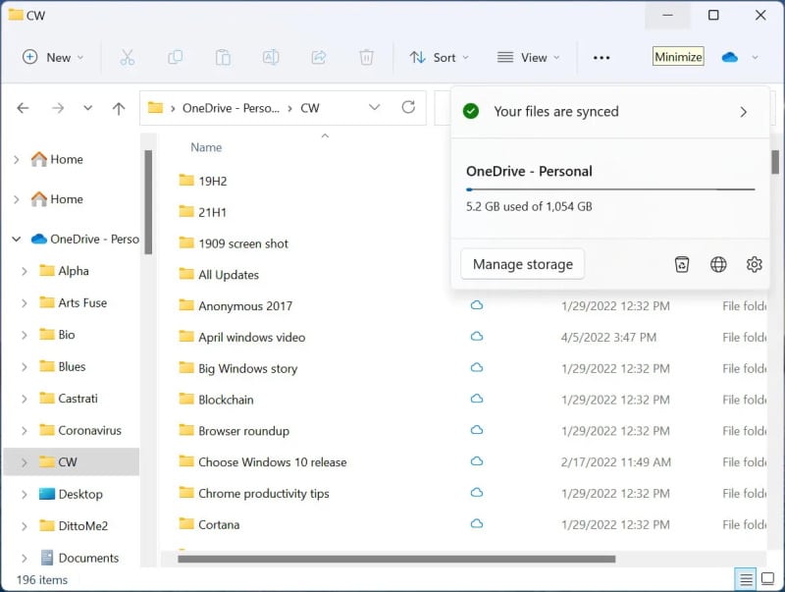Click the Share icon in the command bar
Viewport: 785px width, 592px height.
(x=319, y=58)
